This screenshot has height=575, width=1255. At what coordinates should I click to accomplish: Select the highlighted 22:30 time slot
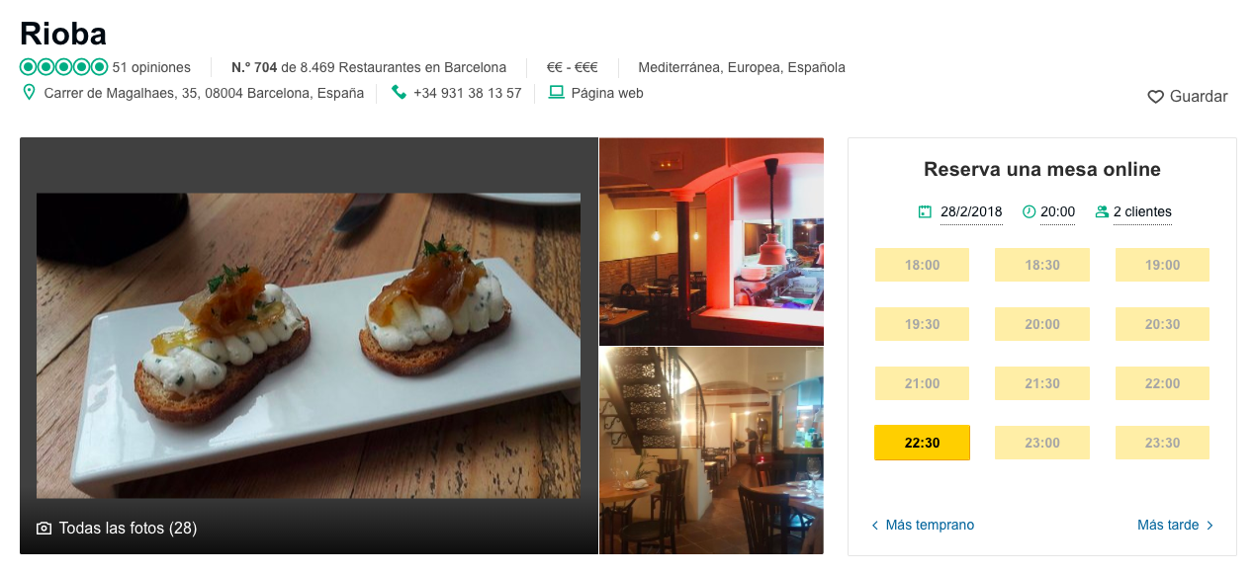click(922, 443)
